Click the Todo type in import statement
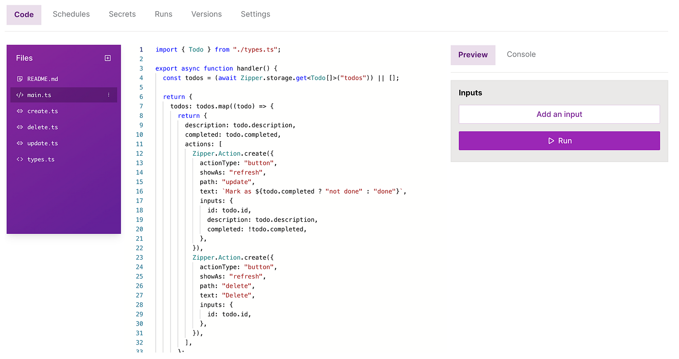 click(x=196, y=49)
